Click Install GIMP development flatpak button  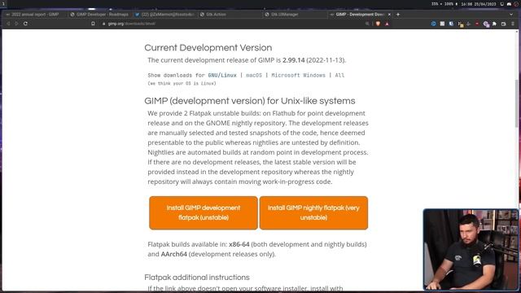pos(204,212)
